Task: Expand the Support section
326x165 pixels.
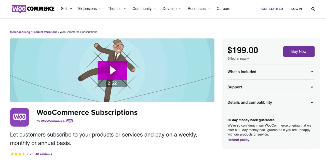Action: [271, 87]
